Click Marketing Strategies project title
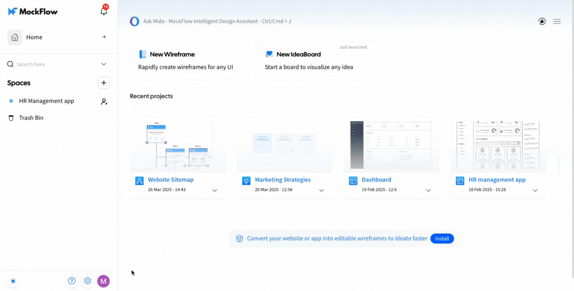The image size is (574, 291). (x=283, y=180)
